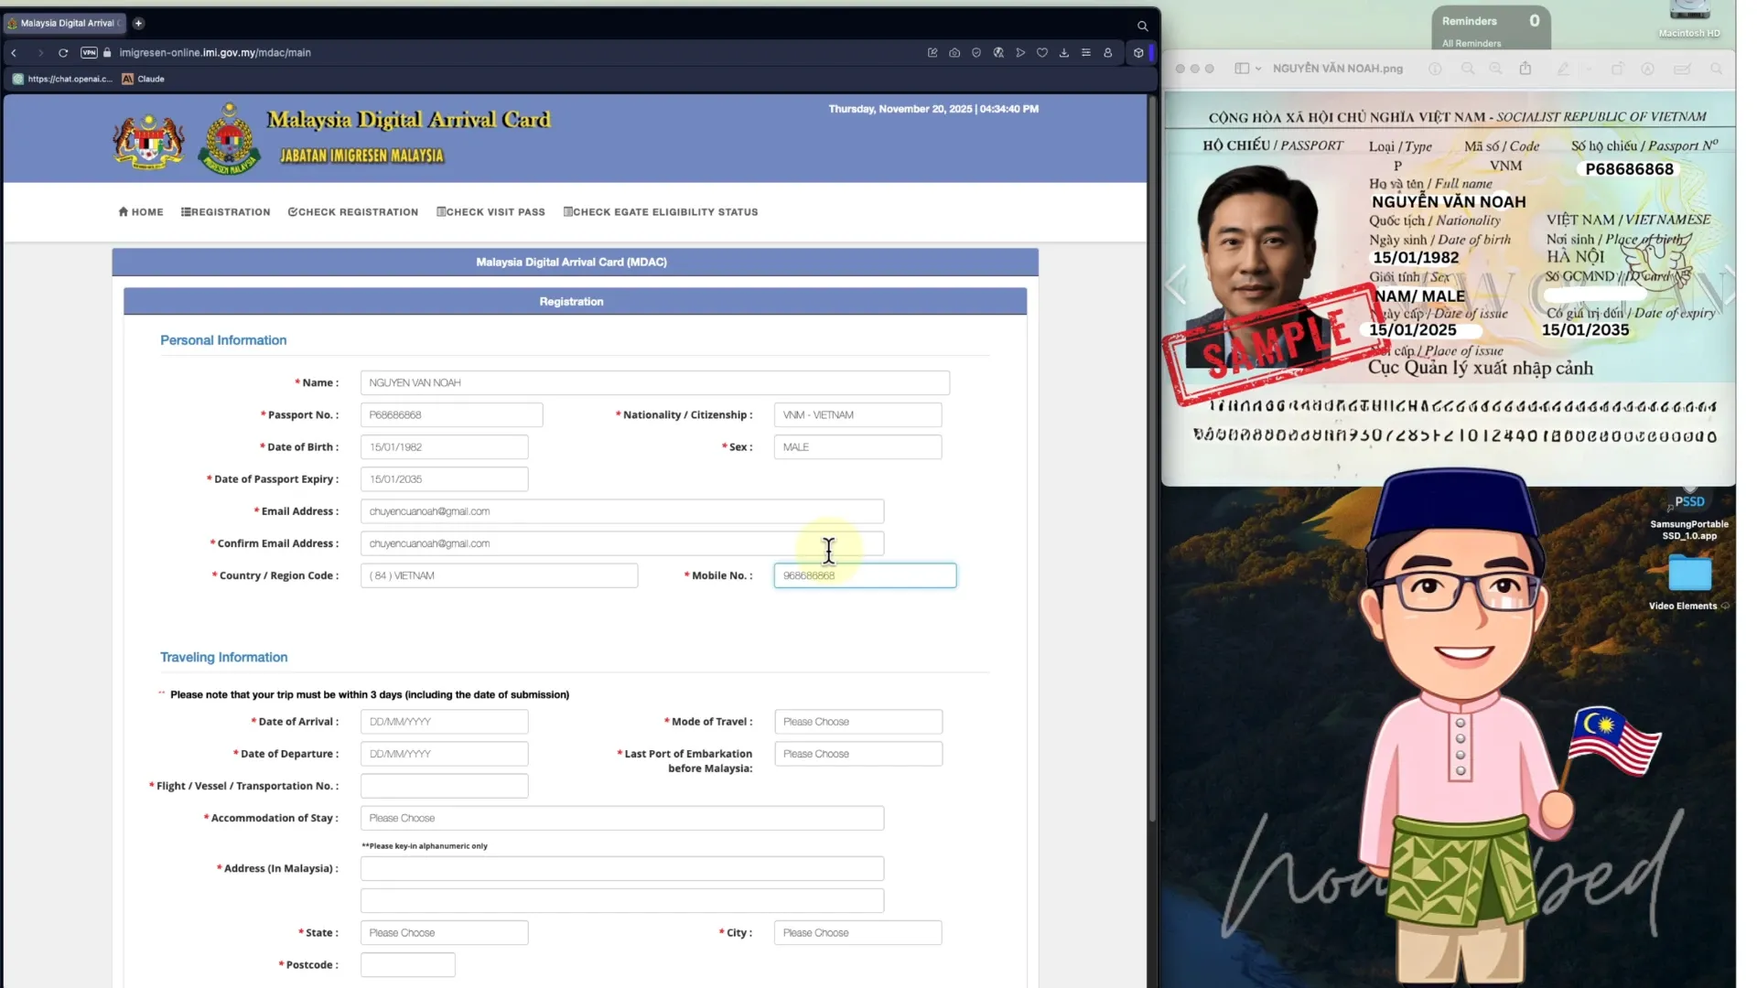Image resolution: width=1757 pixels, height=988 pixels.
Task: Open the Nationality / Citizenship dropdown
Action: point(857,415)
